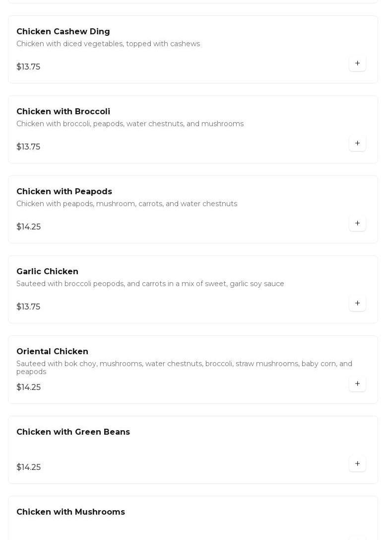This screenshot has height=540, width=386.
Task: Tap plus icon for Chicken with Peapods
Action: (x=357, y=223)
